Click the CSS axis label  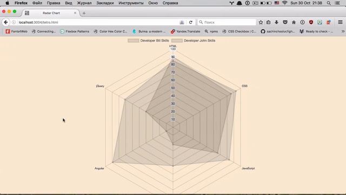tap(244, 86)
